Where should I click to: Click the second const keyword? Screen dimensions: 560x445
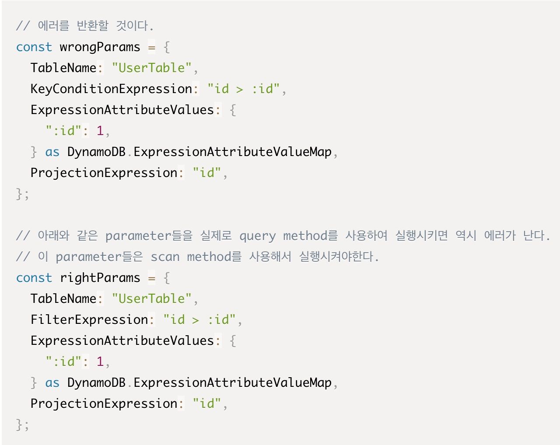tap(34, 278)
